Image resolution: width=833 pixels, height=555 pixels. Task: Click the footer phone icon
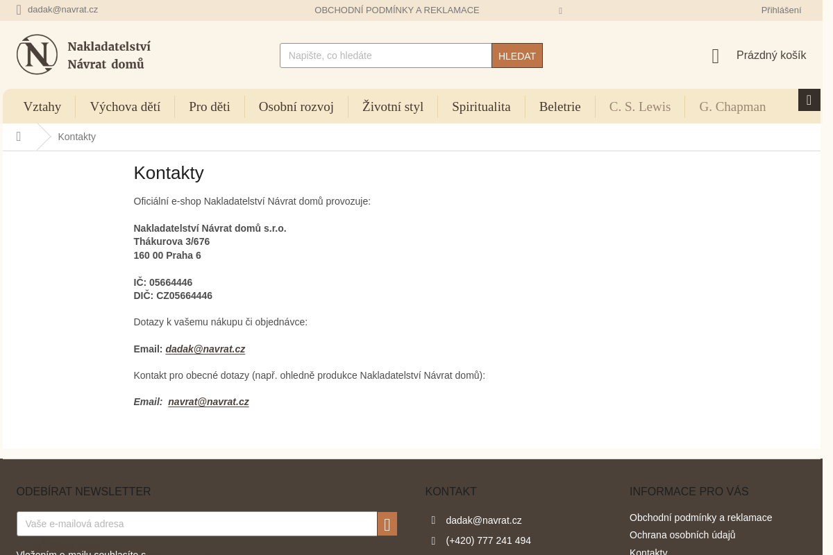pos(433,541)
